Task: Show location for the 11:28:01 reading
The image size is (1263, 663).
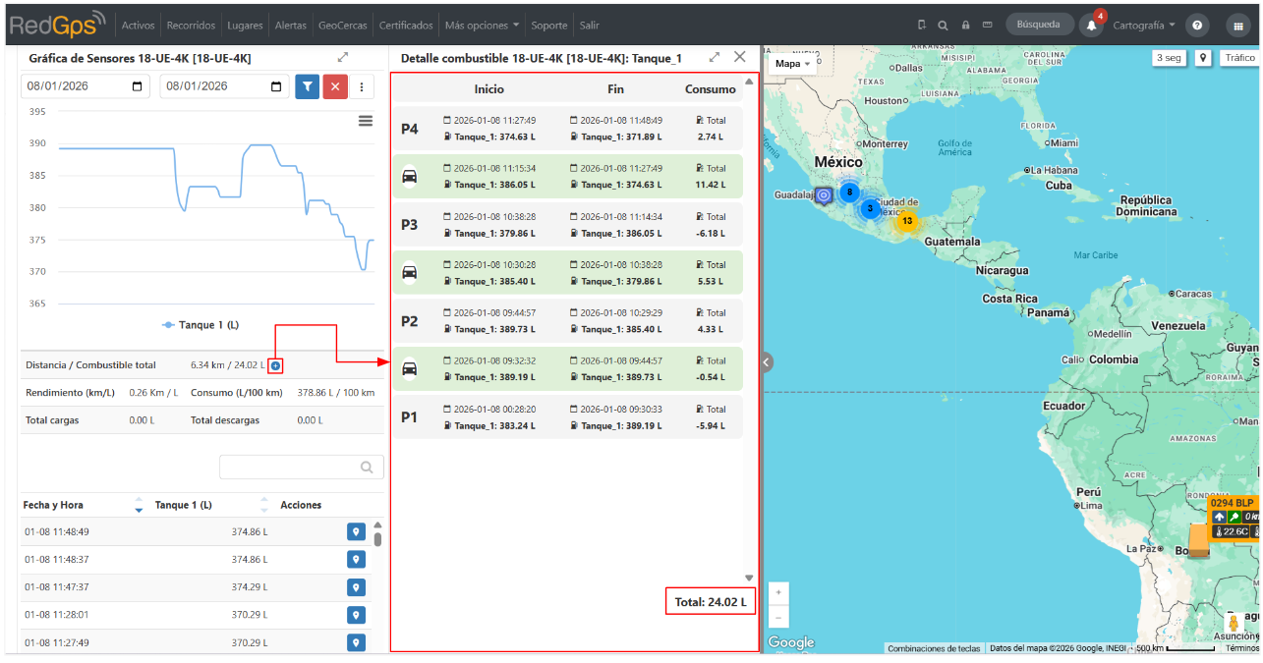Action: (x=356, y=615)
